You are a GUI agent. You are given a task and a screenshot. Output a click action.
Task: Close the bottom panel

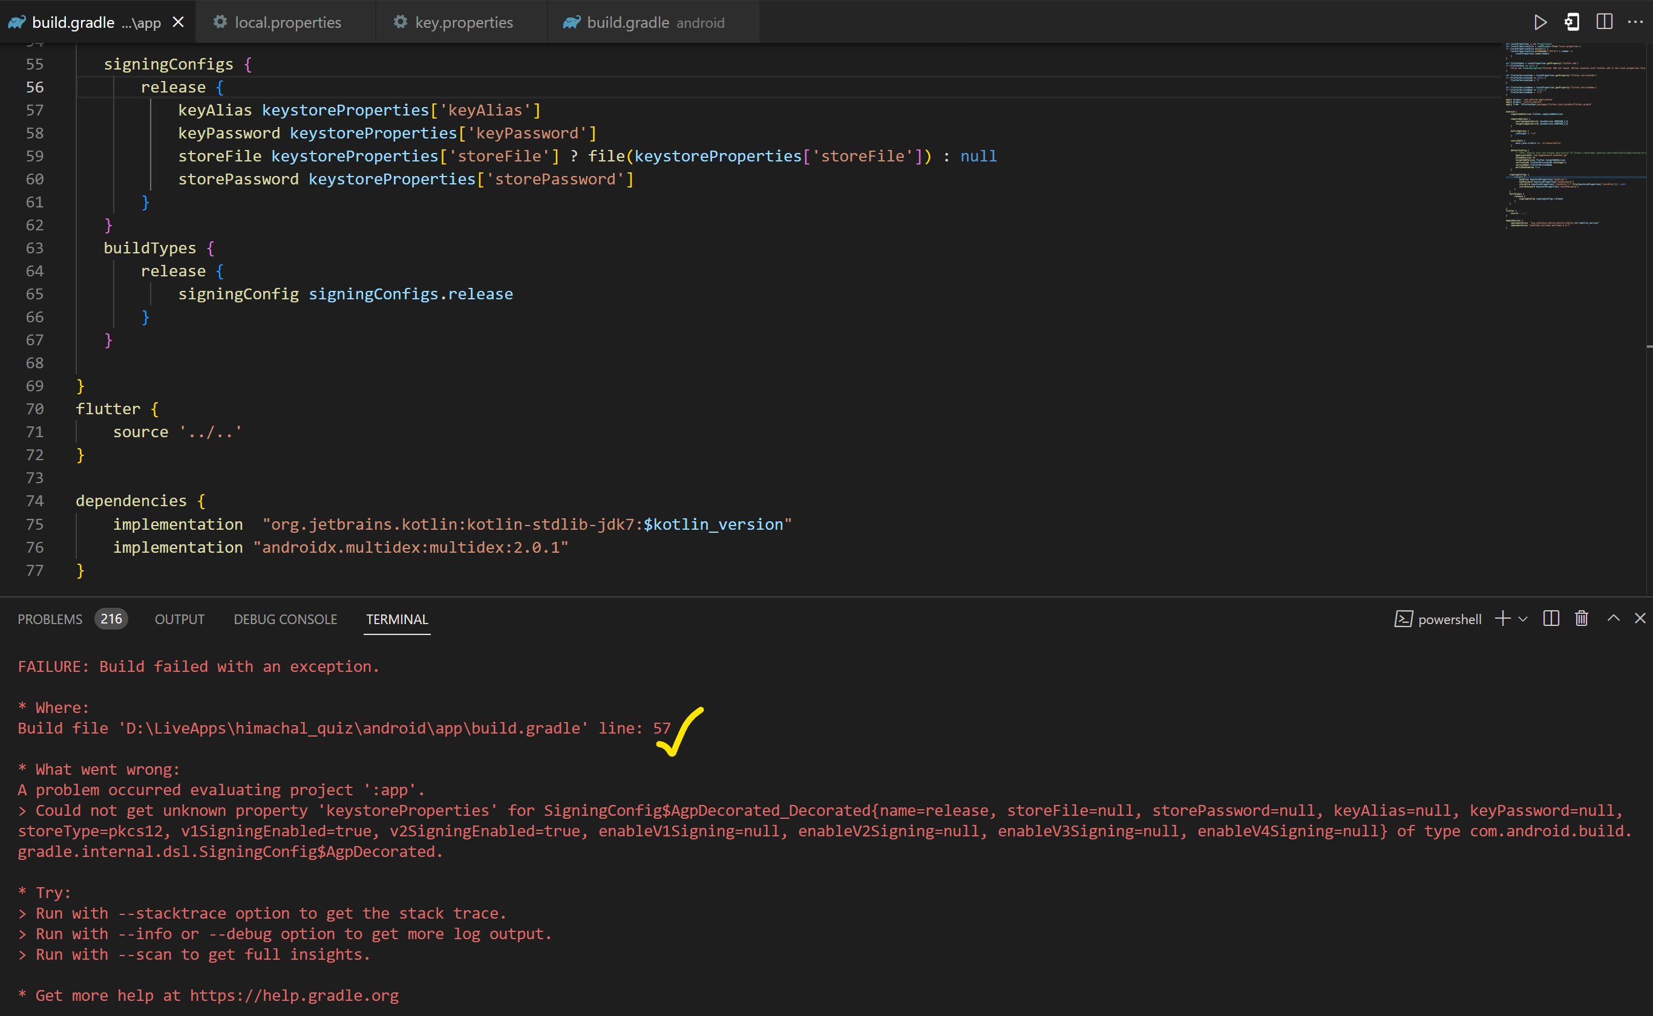tap(1640, 618)
